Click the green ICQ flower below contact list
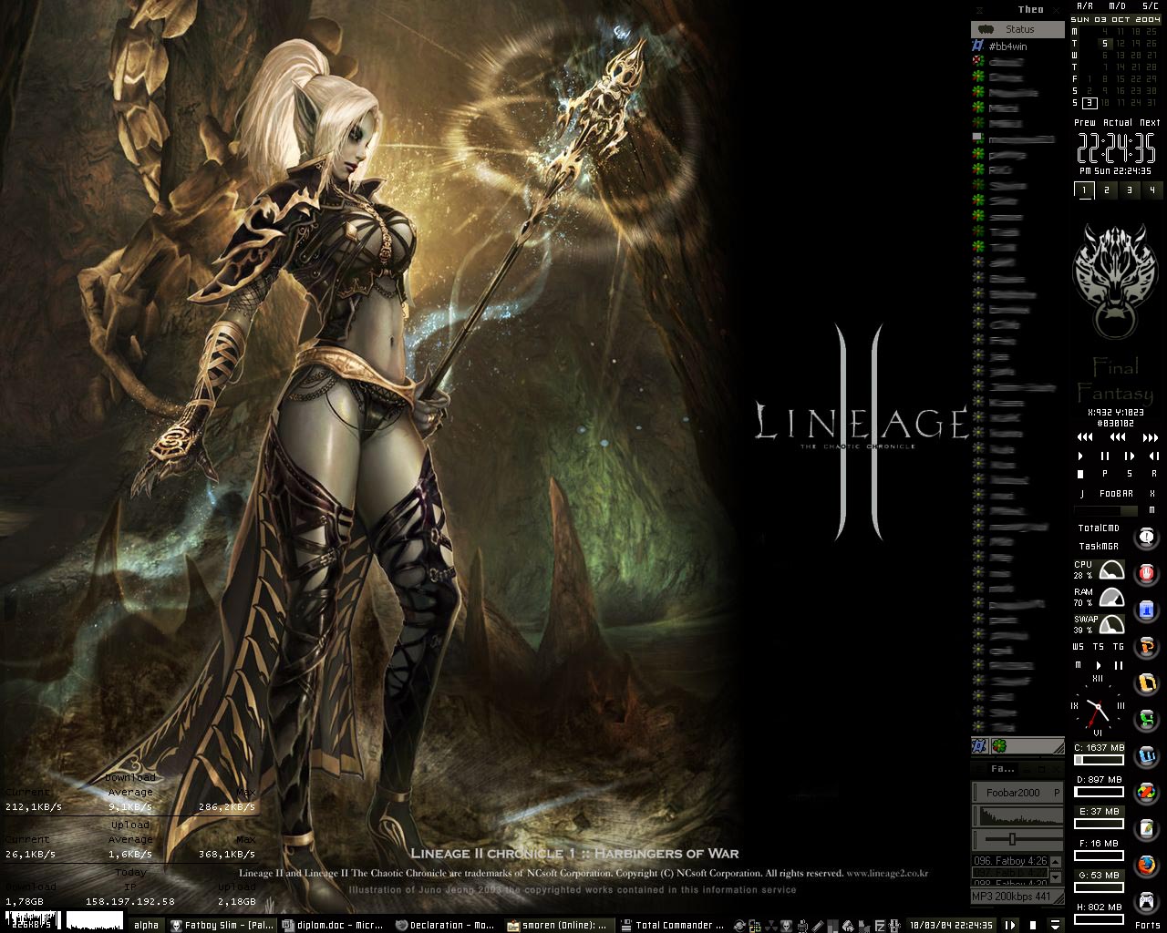 pyautogui.click(x=1000, y=745)
